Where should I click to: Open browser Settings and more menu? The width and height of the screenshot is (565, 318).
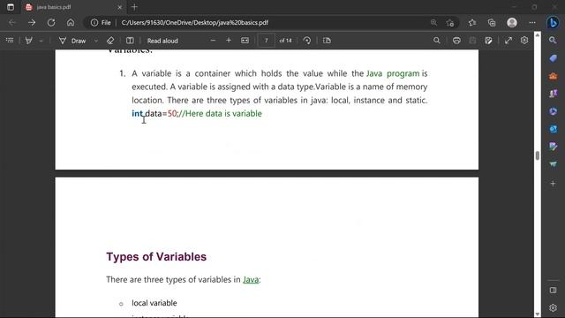532,22
